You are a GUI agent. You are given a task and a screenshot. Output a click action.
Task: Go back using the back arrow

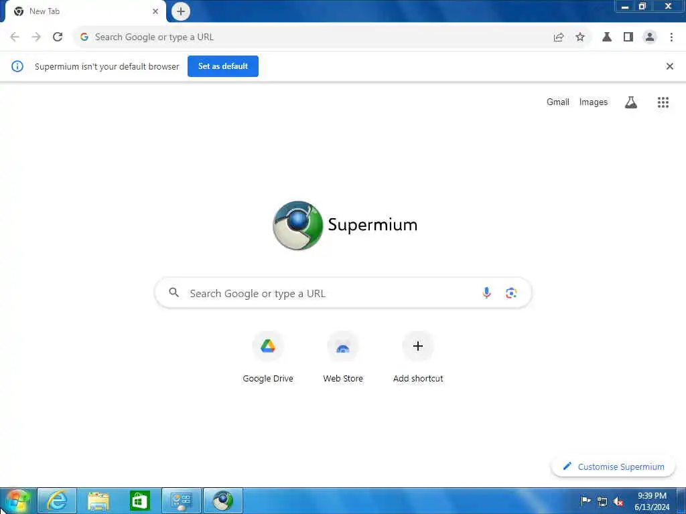pyautogui.click(x=15, y=37)
